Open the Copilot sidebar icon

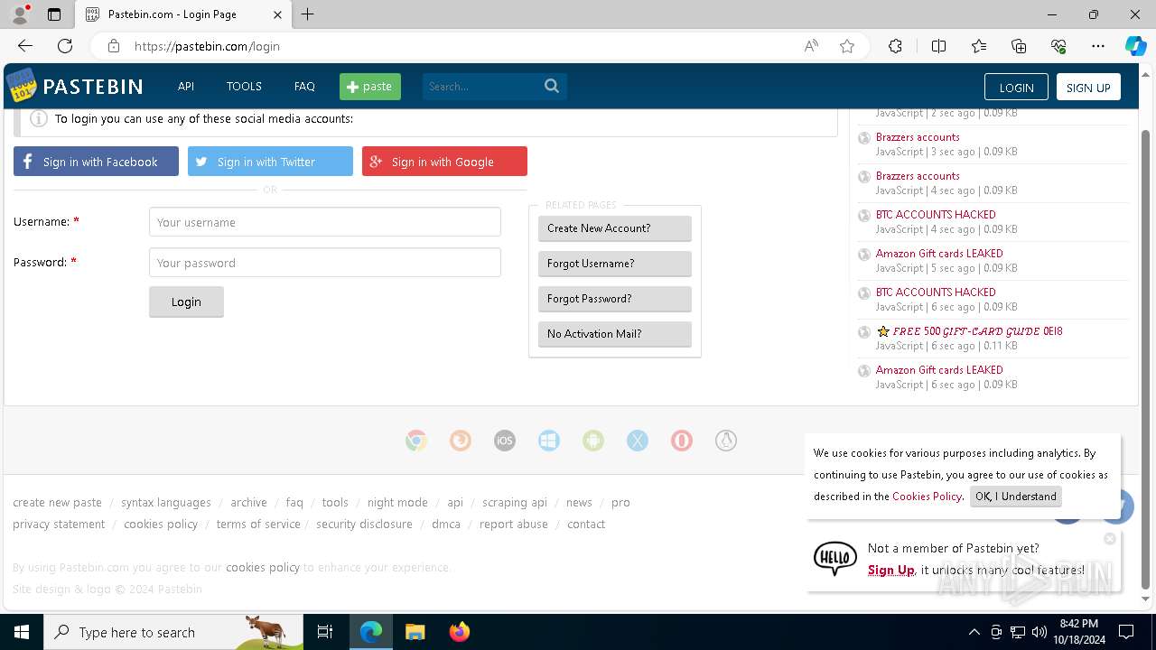coord(1135,46)
